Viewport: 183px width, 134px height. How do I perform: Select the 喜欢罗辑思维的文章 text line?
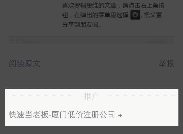(x=89, y=5)
